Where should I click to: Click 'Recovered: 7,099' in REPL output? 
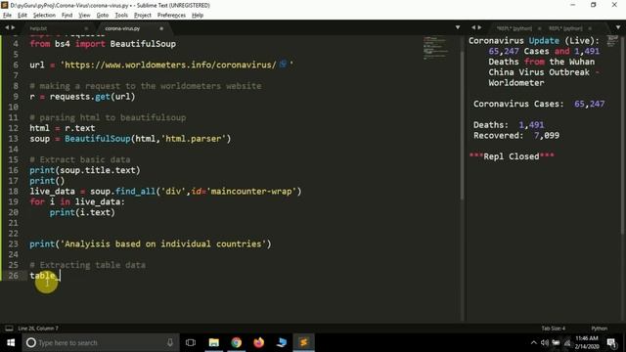(516, 135)
